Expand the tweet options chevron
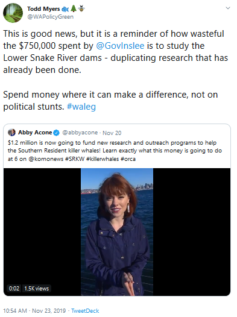 (x=228, y=8)
